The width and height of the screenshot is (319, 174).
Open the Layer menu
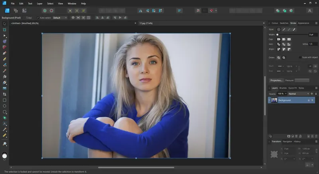pos(39,4)
